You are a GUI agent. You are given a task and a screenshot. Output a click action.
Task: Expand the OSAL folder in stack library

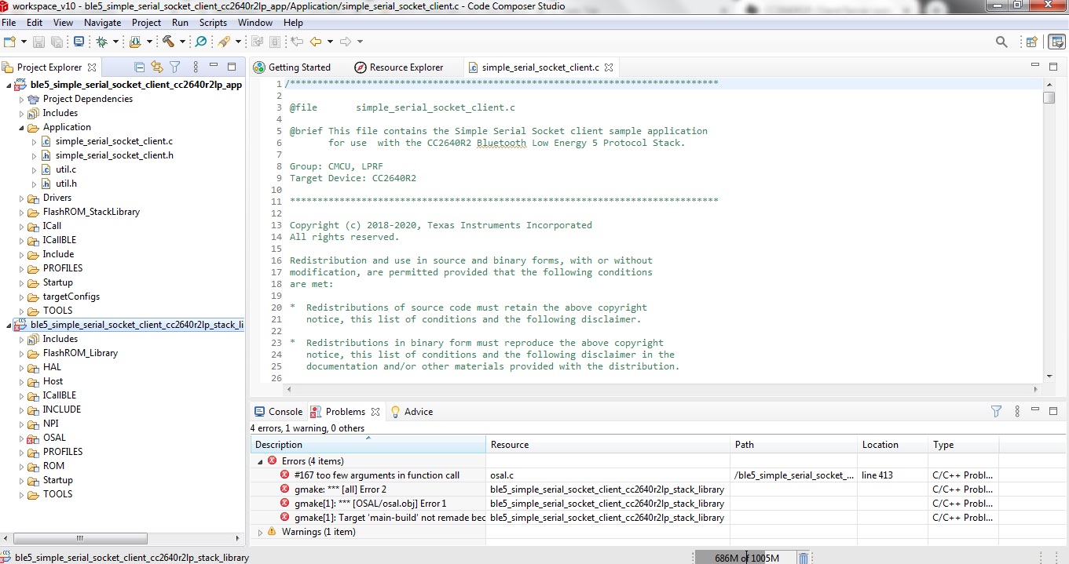point(22,438)
